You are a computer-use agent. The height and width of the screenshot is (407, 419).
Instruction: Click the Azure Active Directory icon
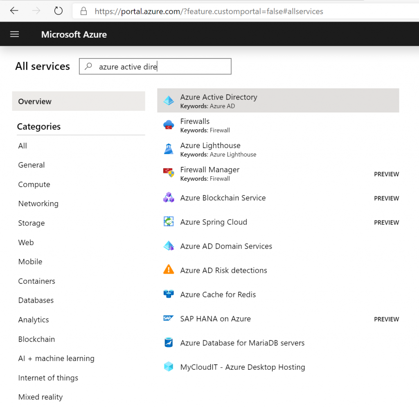click(x=169, y=100)
